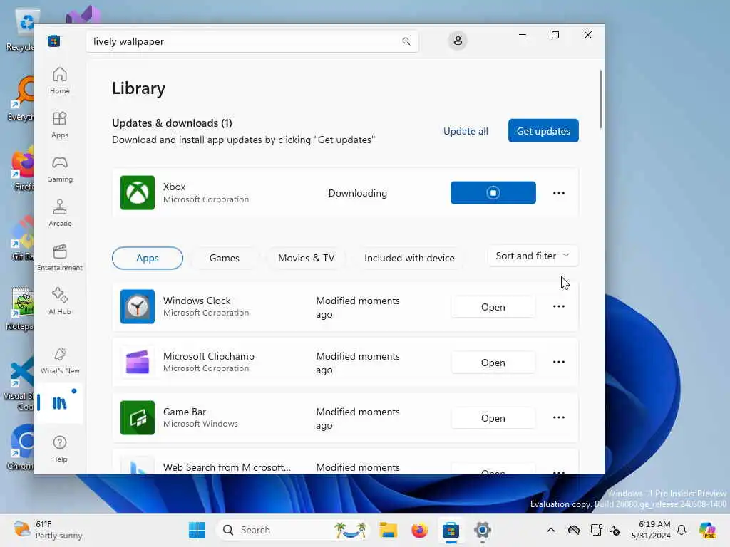
Task: Select the Games filter tab
Action: click(224, 258)
